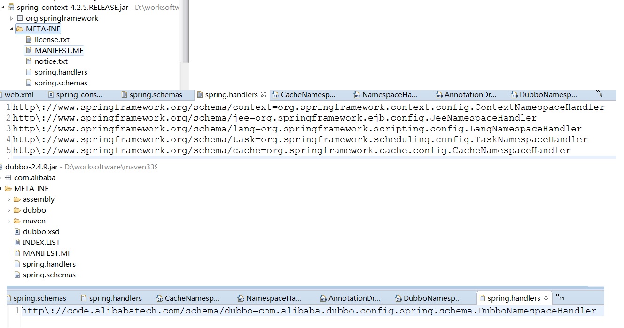Switch to upper CacheNamesp... class tab
The height and width of the screenshot is (328, 624).
click(308, 95)
